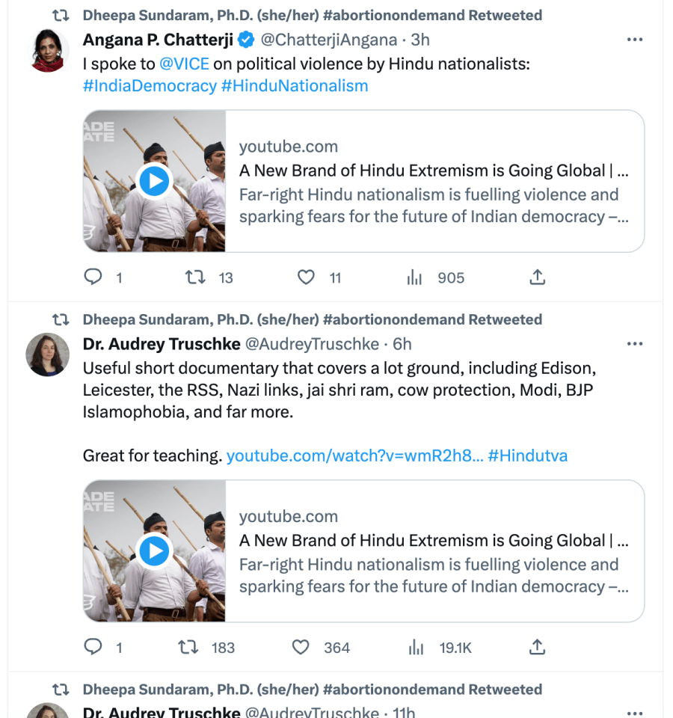The width and height of the screenshot is (673, 718).
Task: Open more options on Angana Chatterji's tweet
Action: (635, 40)
